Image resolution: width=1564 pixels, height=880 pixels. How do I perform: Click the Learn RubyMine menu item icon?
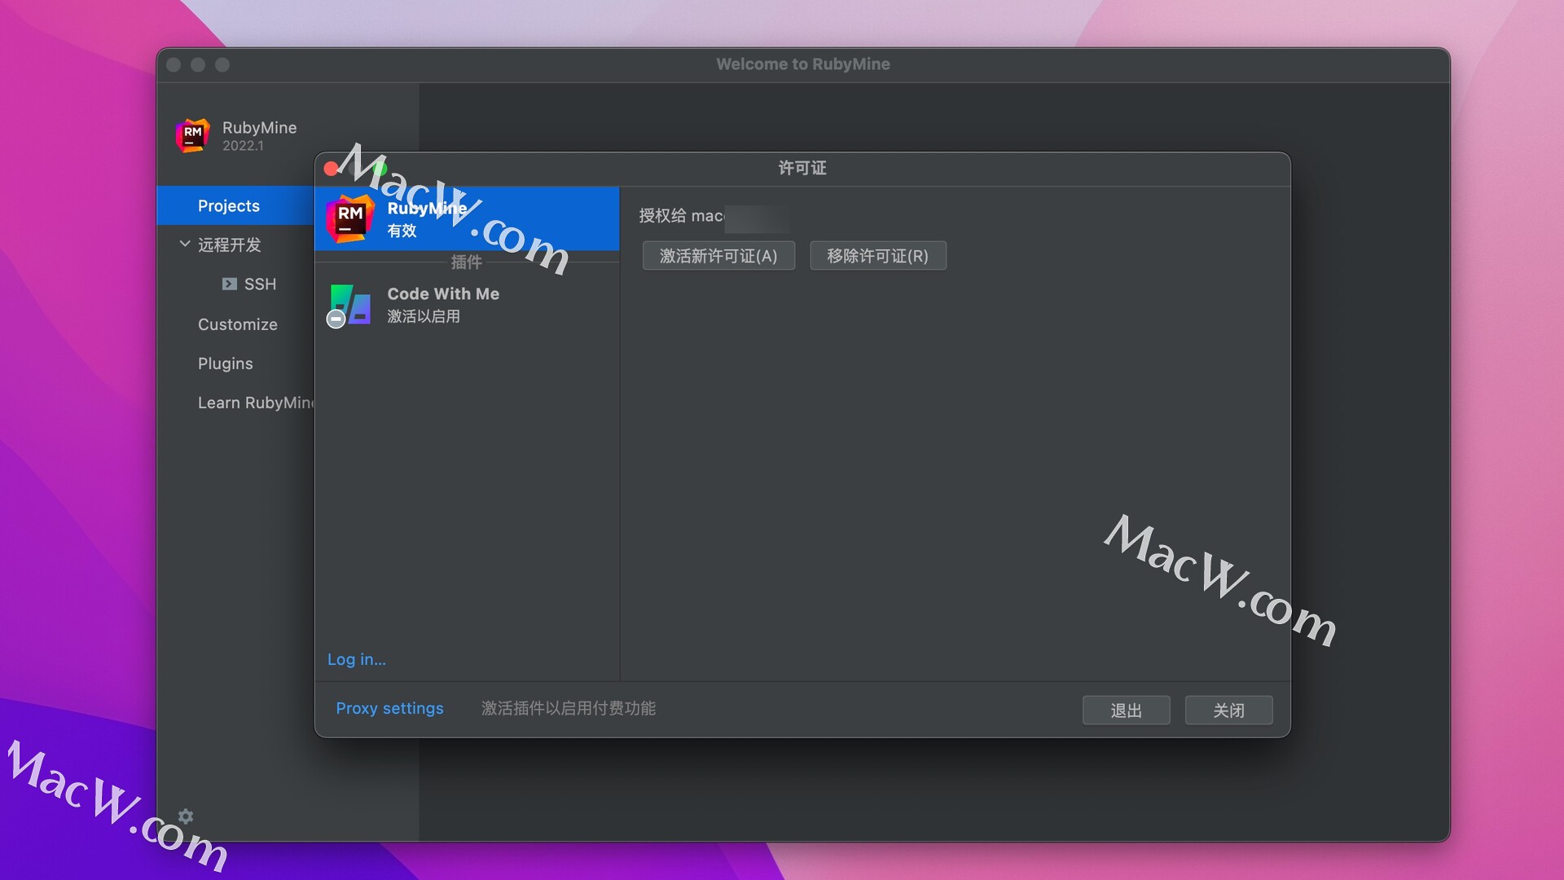pyautogui.click(x=255, y=401)
